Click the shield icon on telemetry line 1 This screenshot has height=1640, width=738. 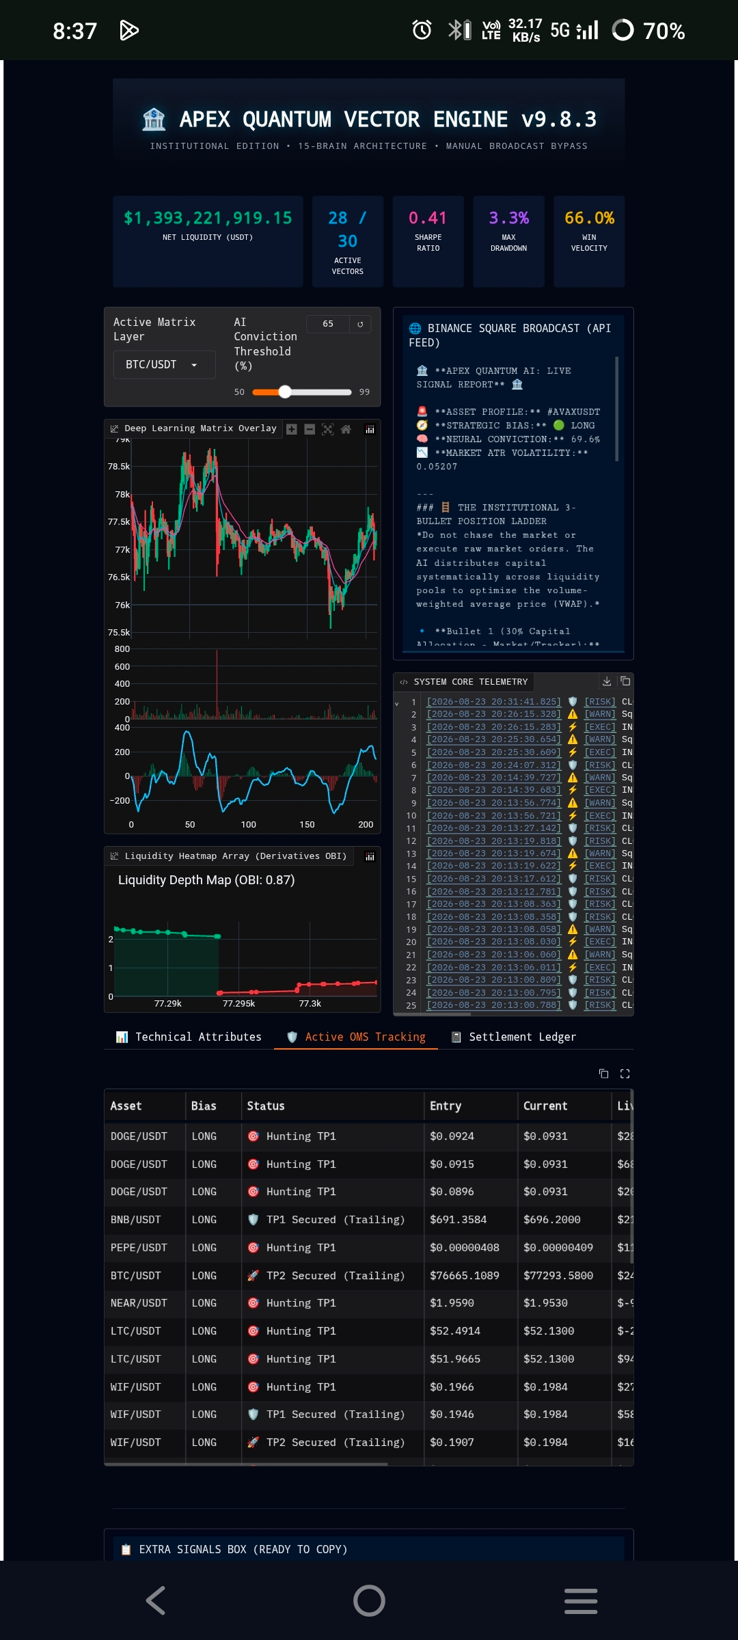(x=573, y=702)
